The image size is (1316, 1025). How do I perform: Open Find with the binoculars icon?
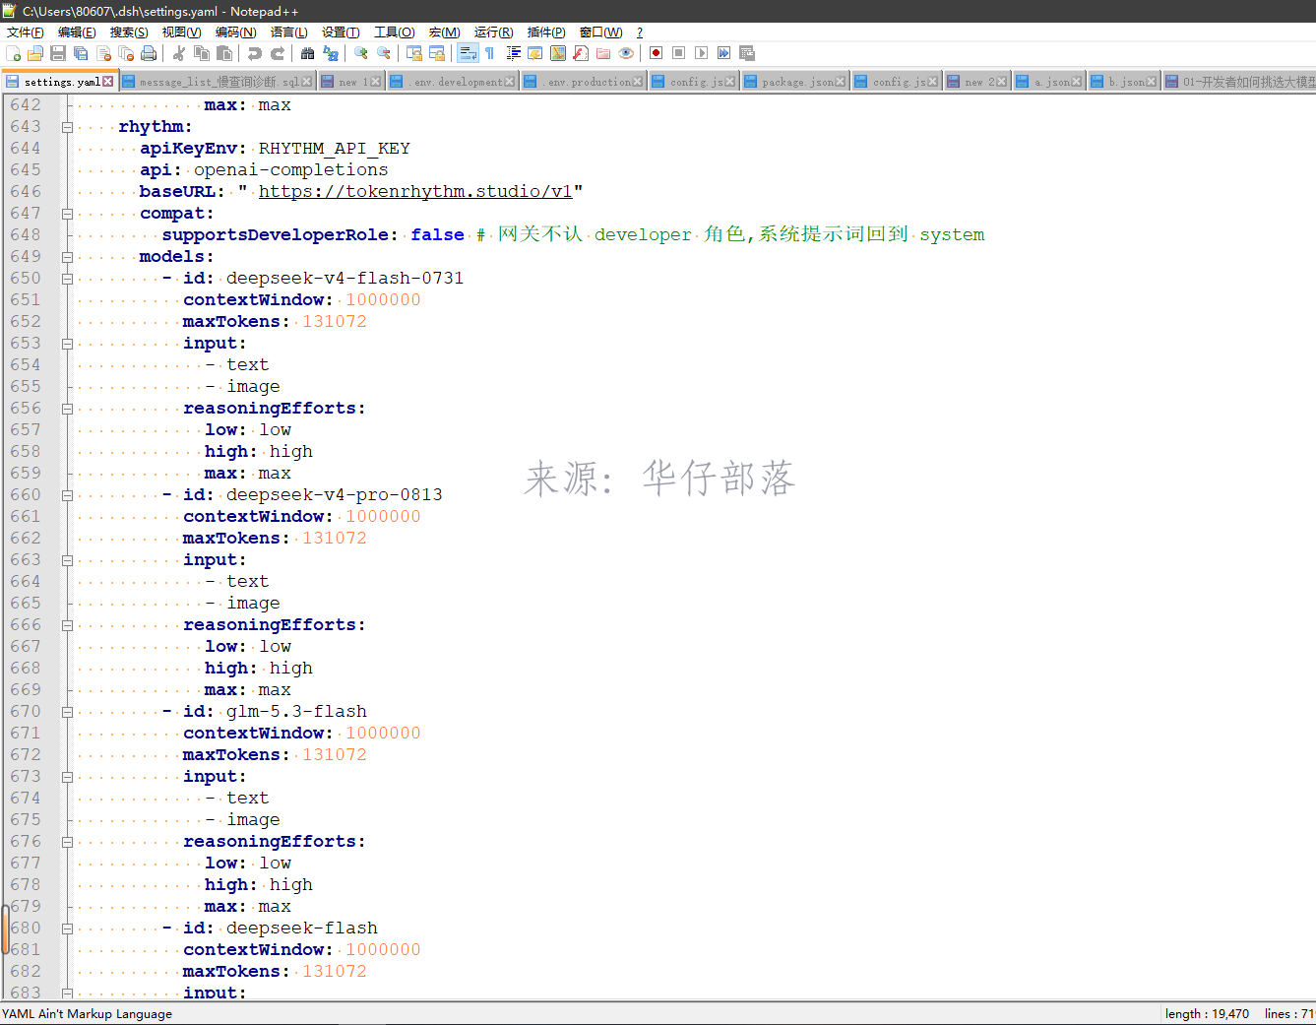308,53
